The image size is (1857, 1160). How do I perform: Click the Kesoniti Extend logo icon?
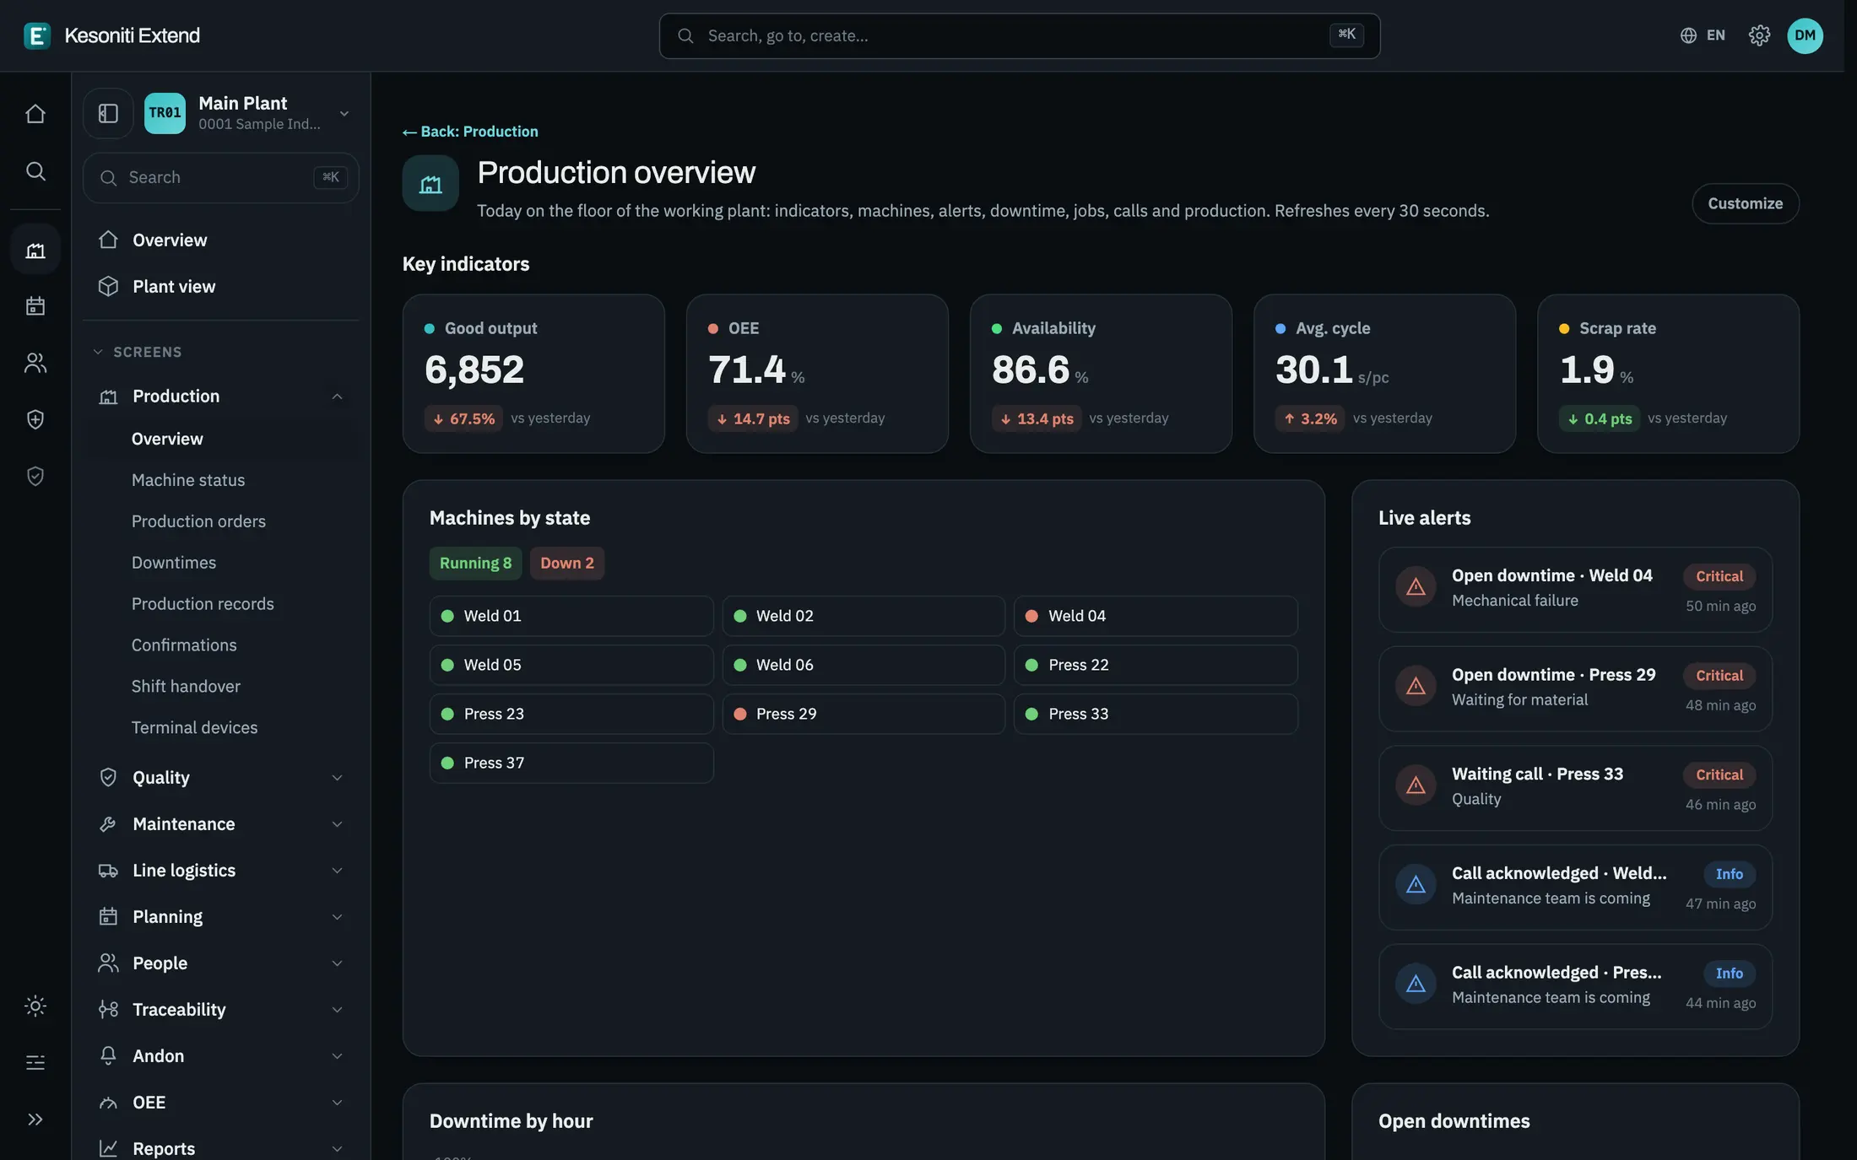(36, 35)
